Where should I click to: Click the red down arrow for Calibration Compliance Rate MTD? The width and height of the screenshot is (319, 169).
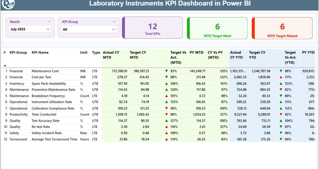[x=166, y=108]
